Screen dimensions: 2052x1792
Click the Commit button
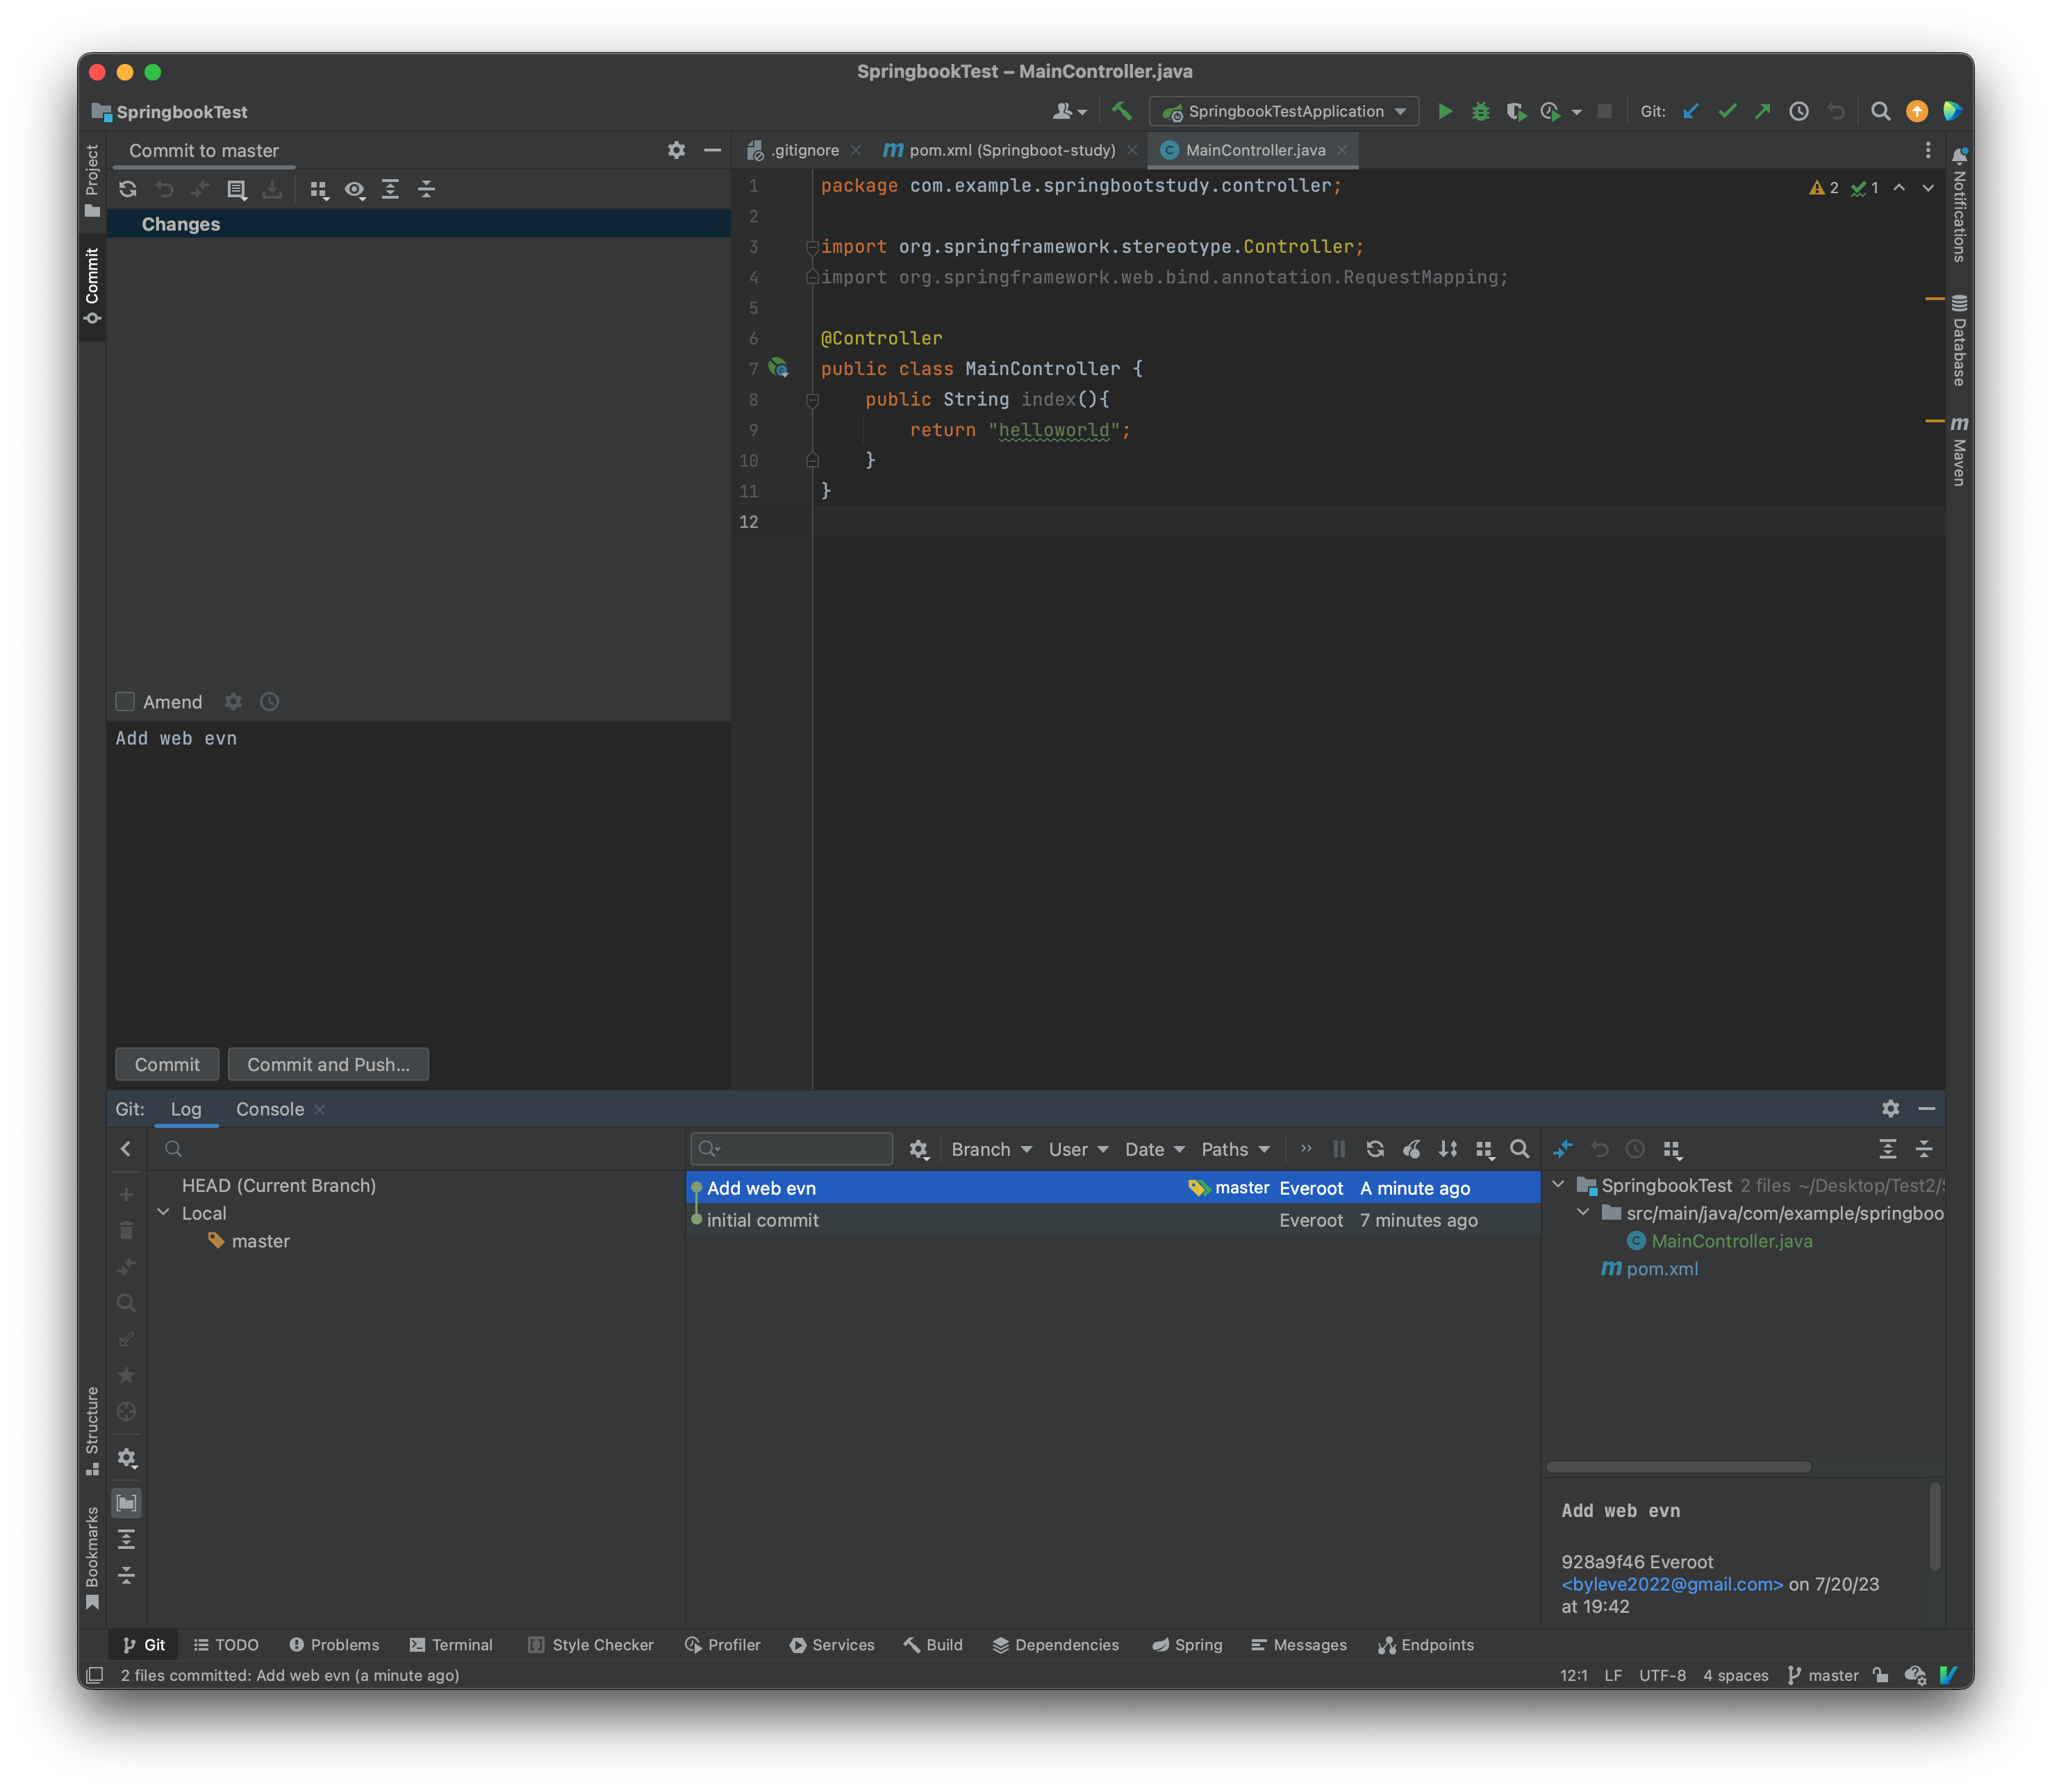167,1064
